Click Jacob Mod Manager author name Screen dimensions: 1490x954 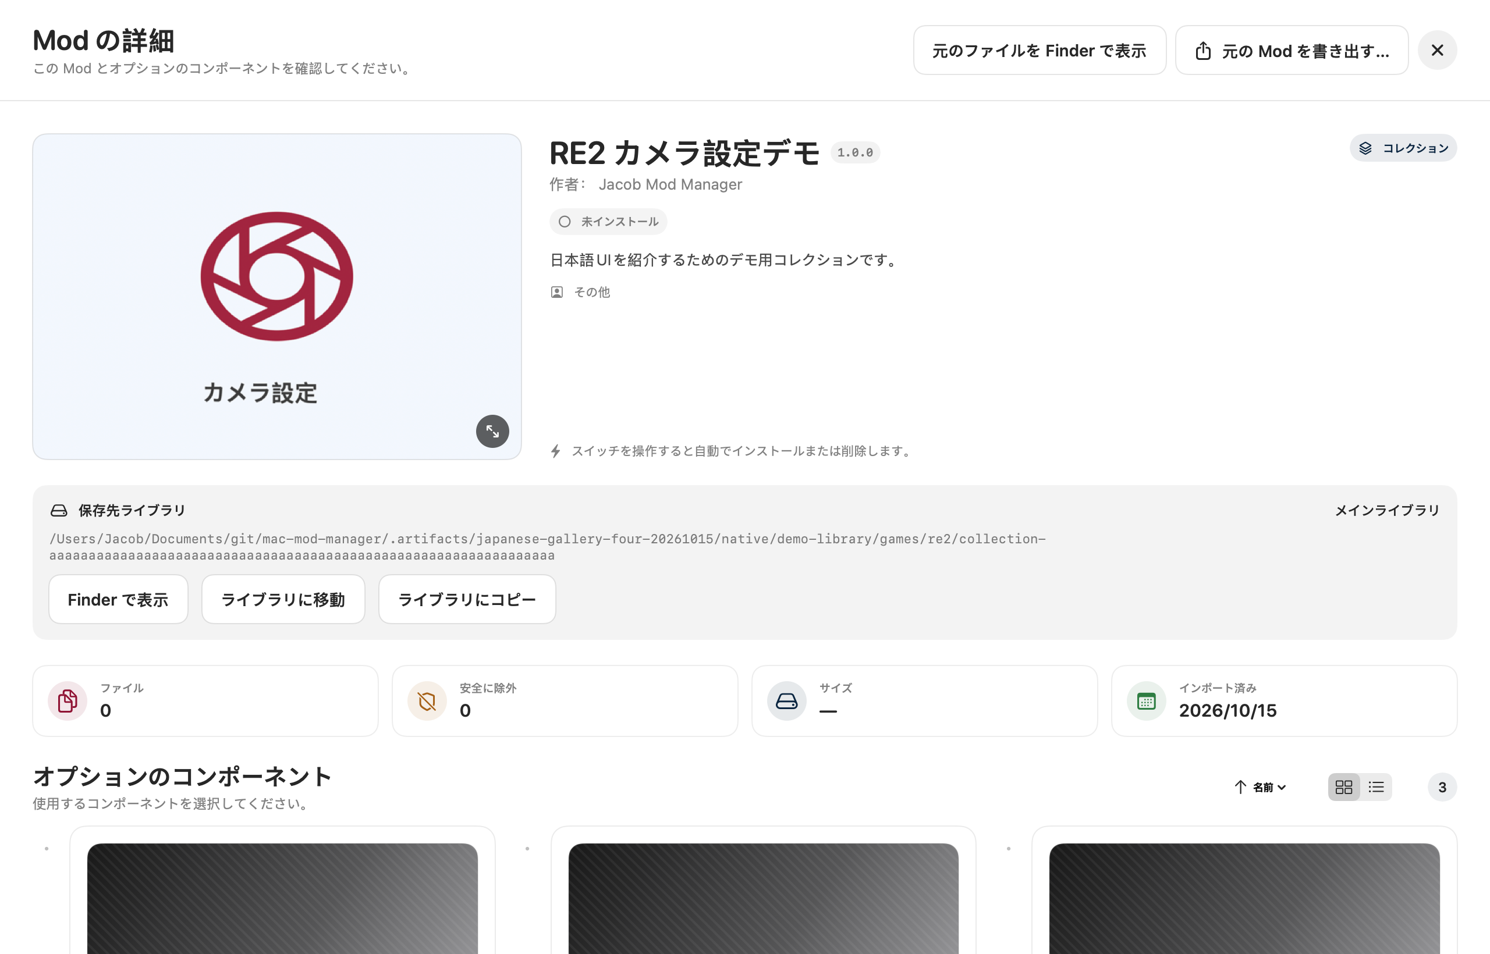670,184
